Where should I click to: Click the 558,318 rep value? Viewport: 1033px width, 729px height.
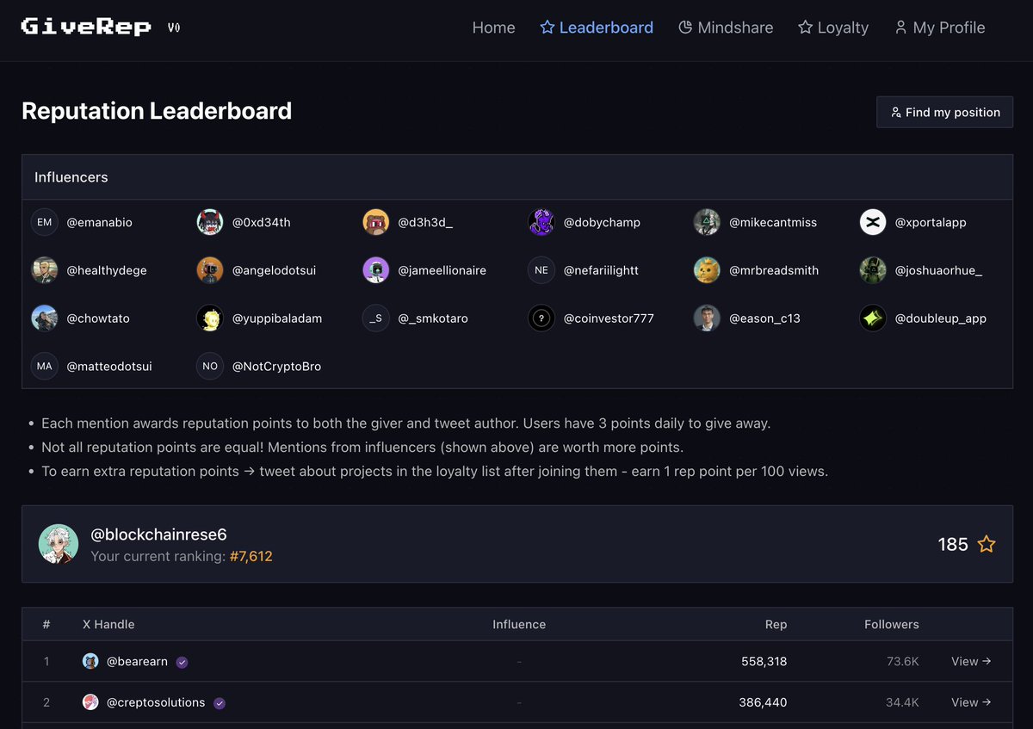tap(764, 661)
